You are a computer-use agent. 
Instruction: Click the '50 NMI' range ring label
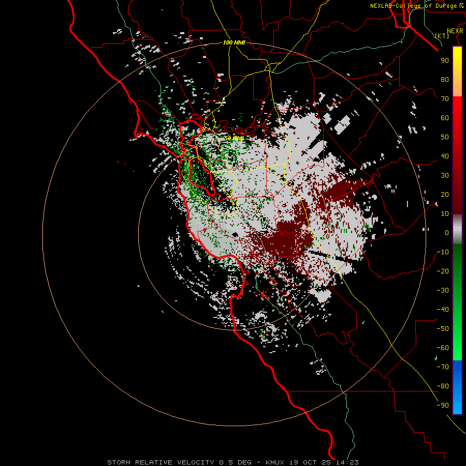pos(234,138)
